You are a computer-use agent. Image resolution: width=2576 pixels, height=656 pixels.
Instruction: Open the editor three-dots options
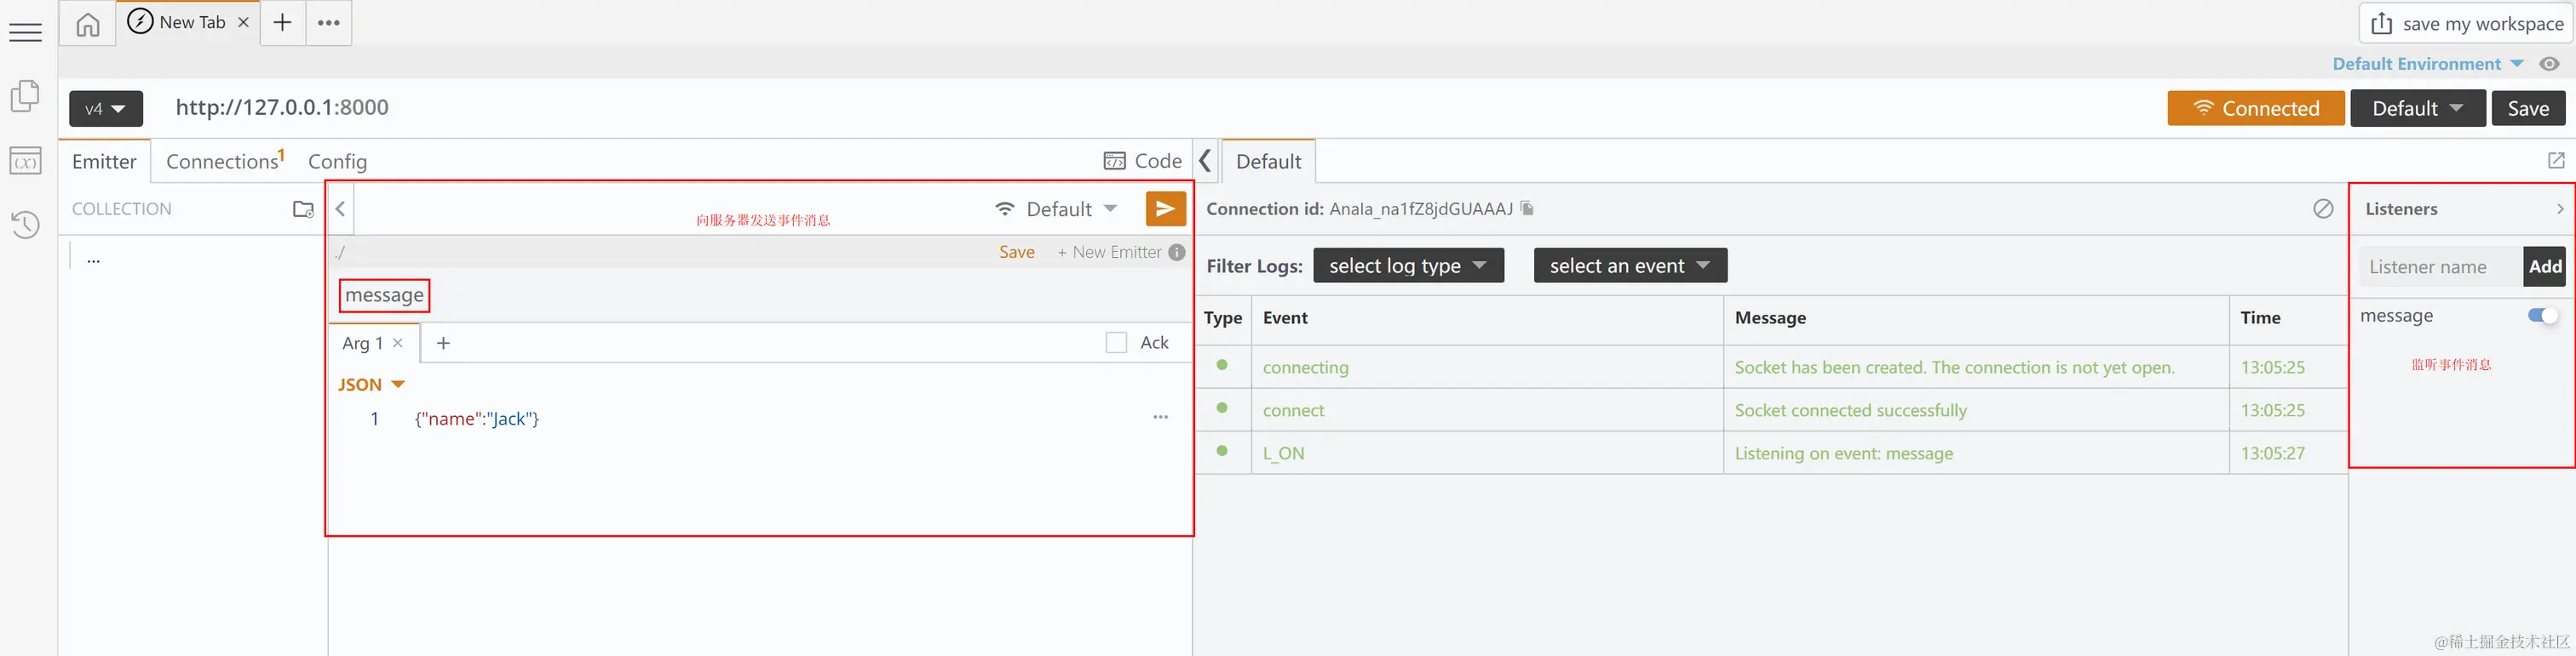1160,418
